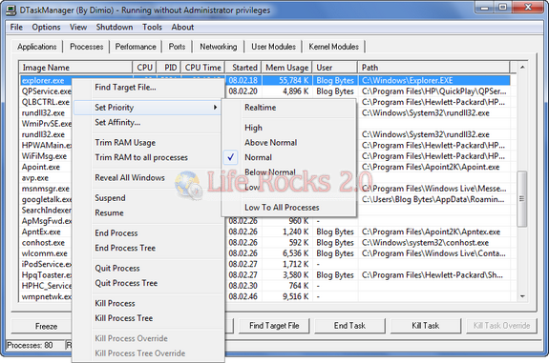549x363 pixels.
Task: Switch to the Performance tab
Action: click(x=136, y=47)
